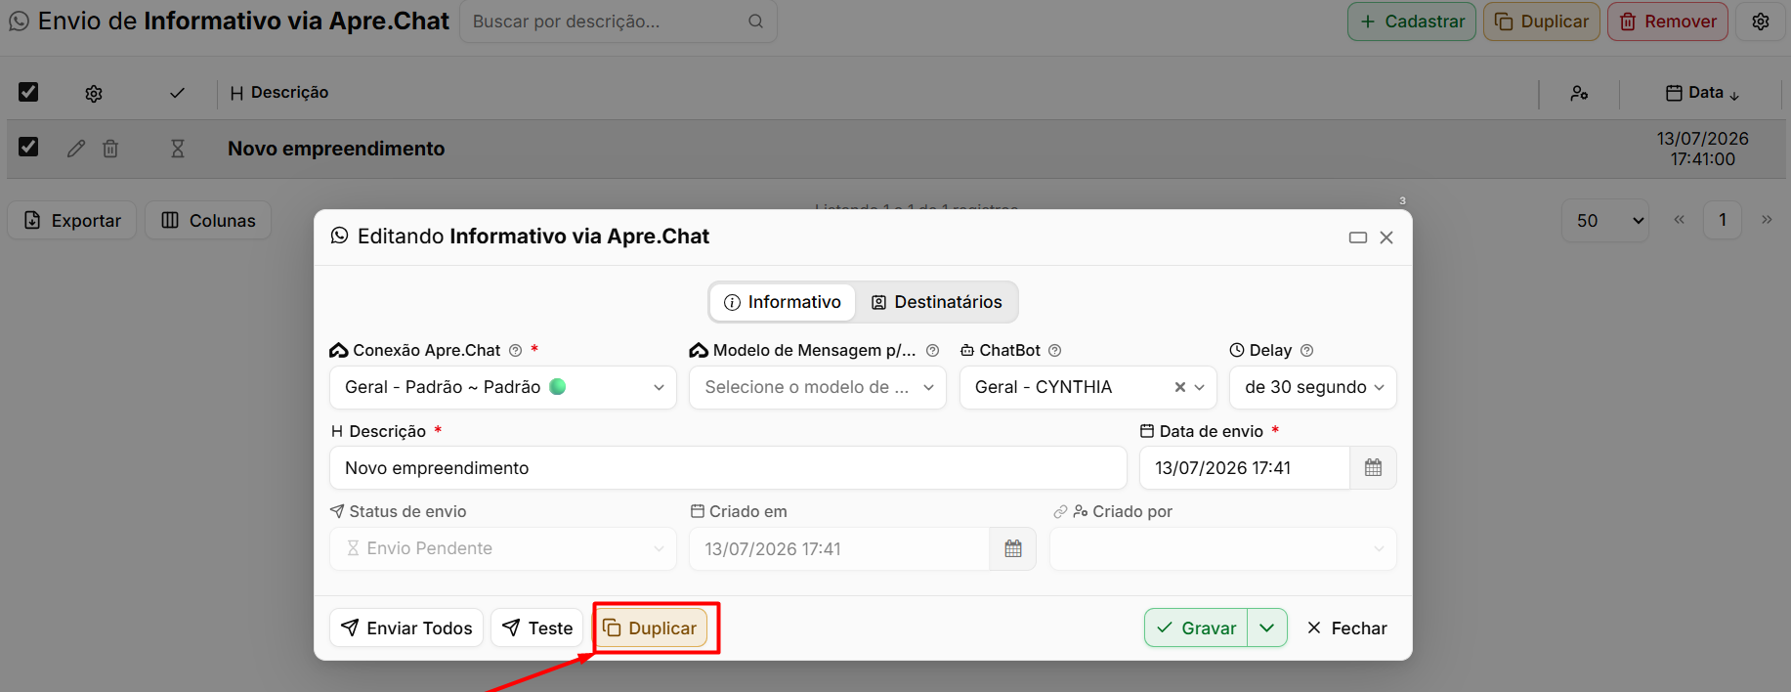Select the Informativo tab
The width and height of the screenshot is (1791, 692).
[x=783, y=302]
